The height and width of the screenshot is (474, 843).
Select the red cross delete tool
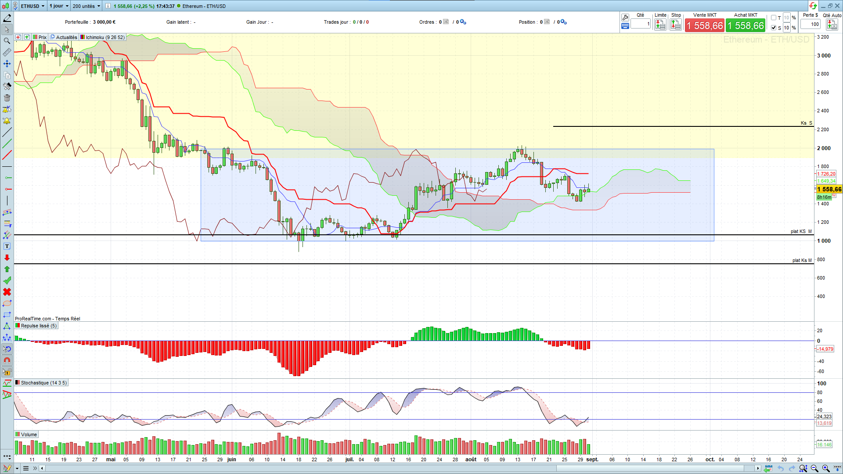7,292
